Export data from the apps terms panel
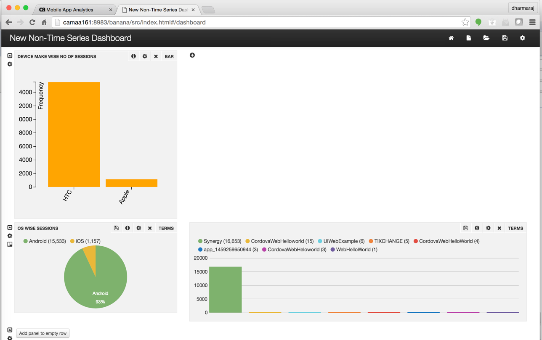 pyautogui.click(x=466, y=228)
